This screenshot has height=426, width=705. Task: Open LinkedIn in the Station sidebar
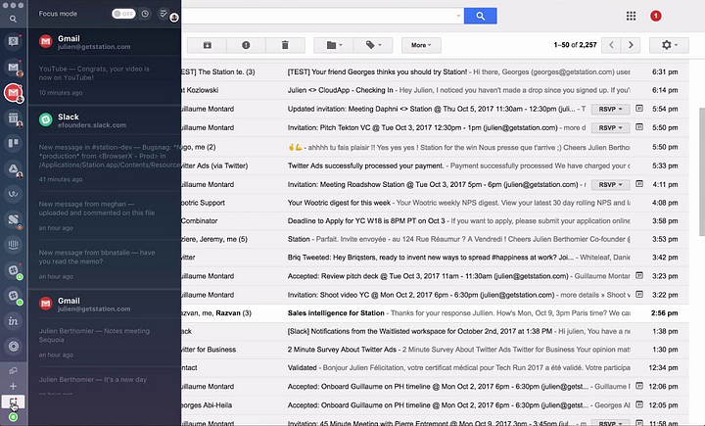[14, 320]
